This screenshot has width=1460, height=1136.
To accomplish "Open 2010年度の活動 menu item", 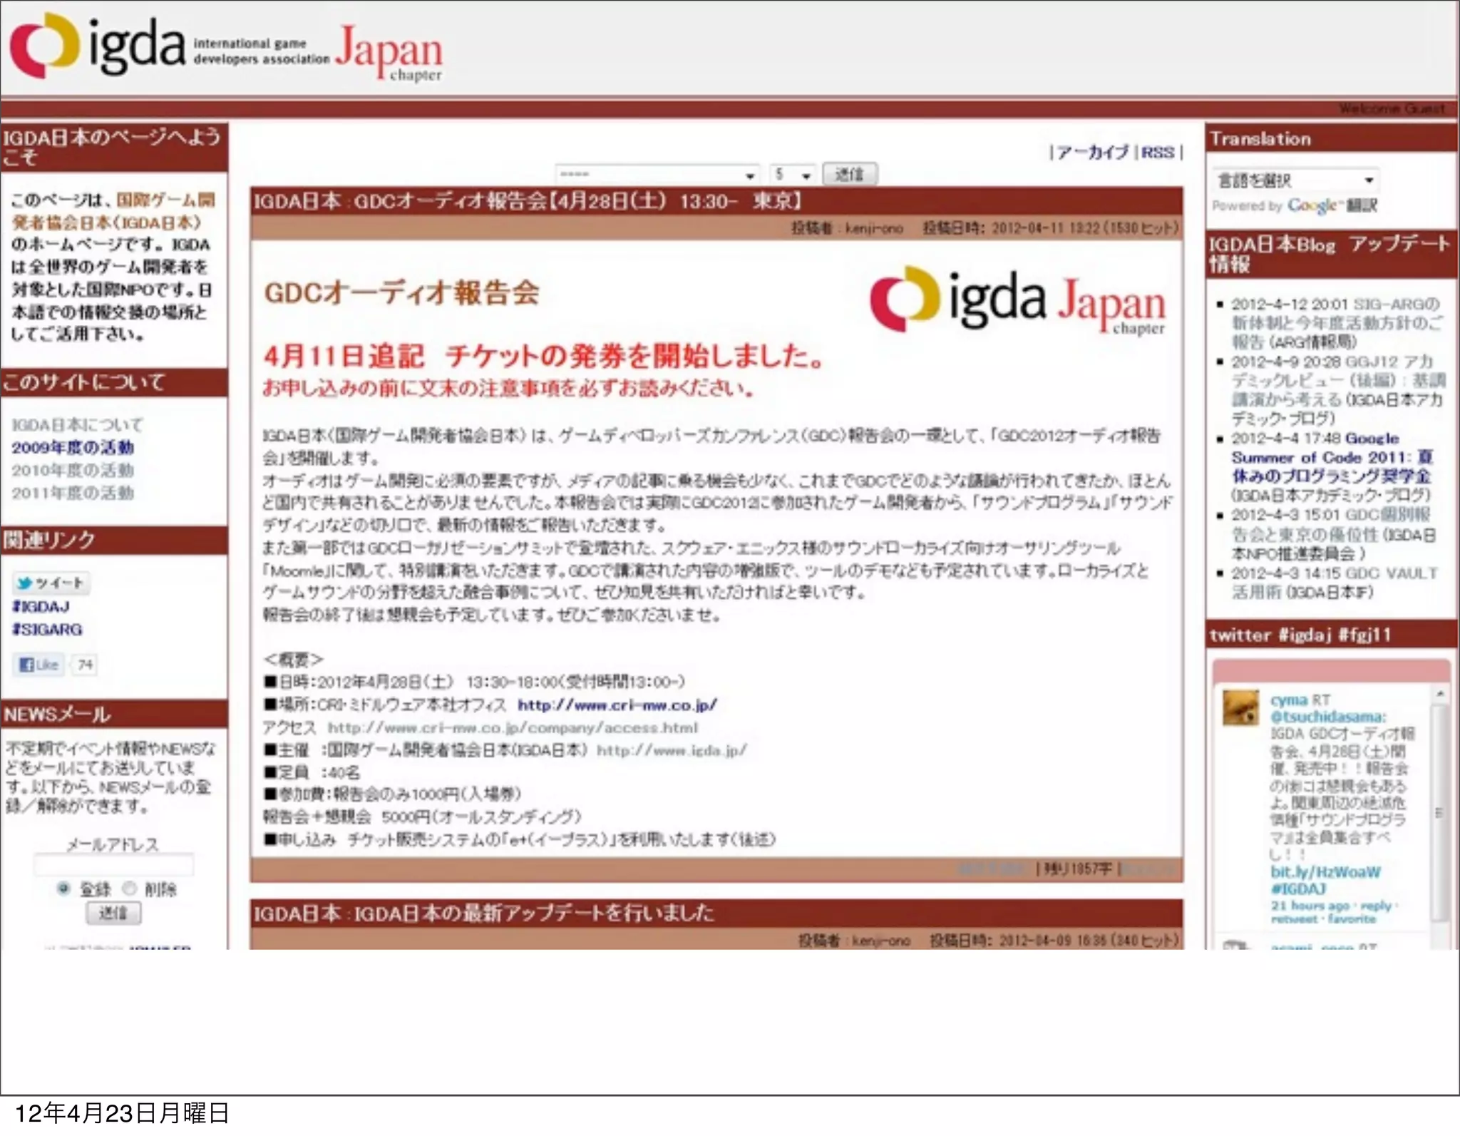I will pos(73,471).
